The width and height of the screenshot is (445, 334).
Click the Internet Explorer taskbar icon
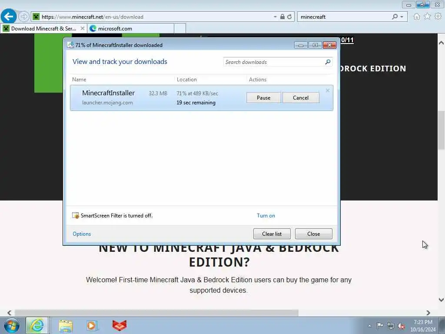[x=37, y=325]
